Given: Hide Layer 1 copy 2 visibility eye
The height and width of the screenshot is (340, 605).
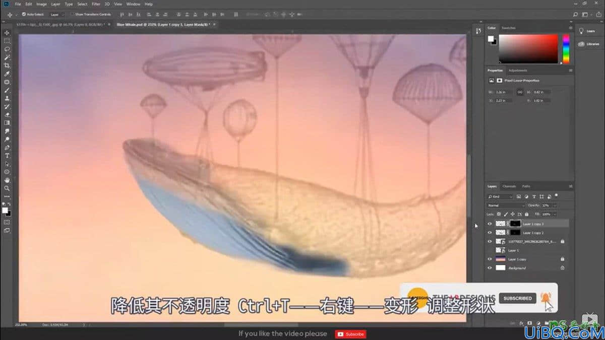Looking at the screenshot, I should tap(490, 233).
